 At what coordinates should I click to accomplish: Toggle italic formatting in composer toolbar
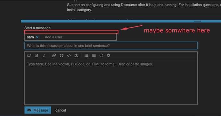click(x=44, y=55)
